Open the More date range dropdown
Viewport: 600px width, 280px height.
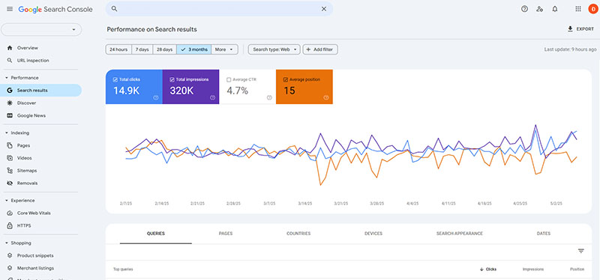[224, 49]
